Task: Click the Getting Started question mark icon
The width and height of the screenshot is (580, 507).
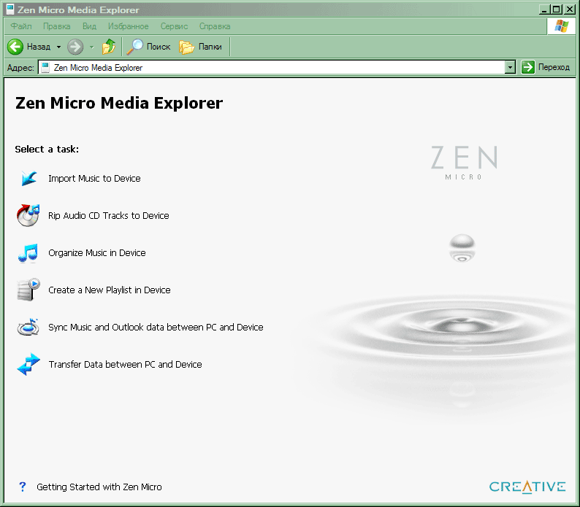Action: 23,487
